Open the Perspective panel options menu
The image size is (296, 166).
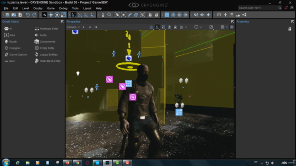(x=232, y=22)
